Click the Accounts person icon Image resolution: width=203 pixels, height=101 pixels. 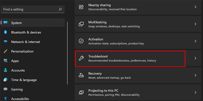pos(5,70)
